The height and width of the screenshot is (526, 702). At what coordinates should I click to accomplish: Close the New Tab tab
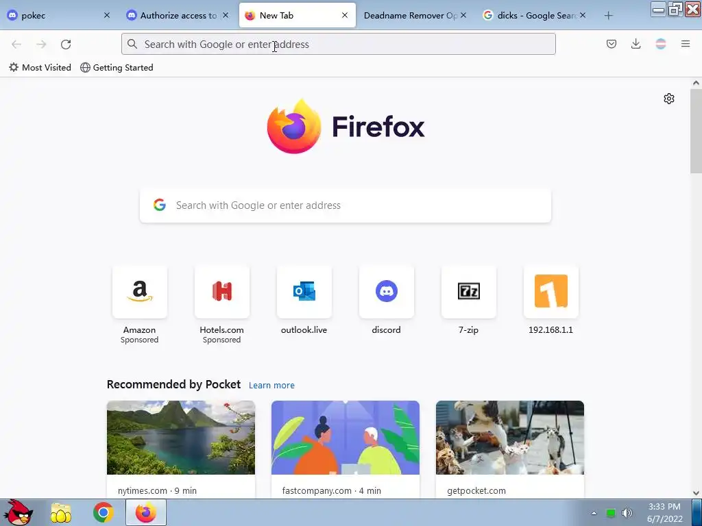tap(345, 15)
